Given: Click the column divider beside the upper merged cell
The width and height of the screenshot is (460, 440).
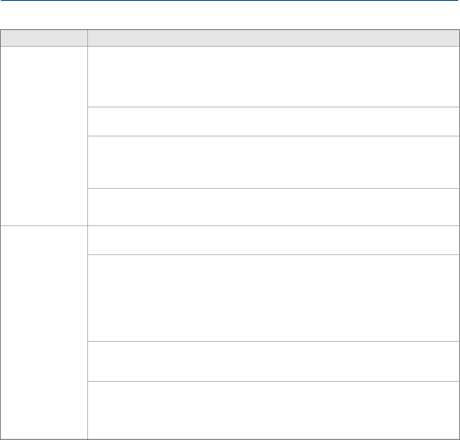Looking at the screenshot, I should pos(87,136).
